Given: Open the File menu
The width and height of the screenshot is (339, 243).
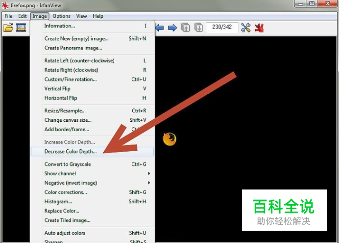Looking at the screenshot, I should point(8,16).
